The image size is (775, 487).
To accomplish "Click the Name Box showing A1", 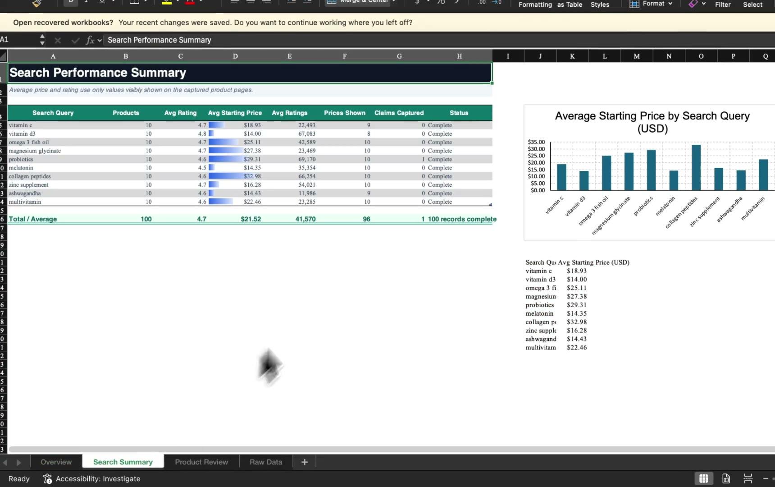I will [19, 40].
